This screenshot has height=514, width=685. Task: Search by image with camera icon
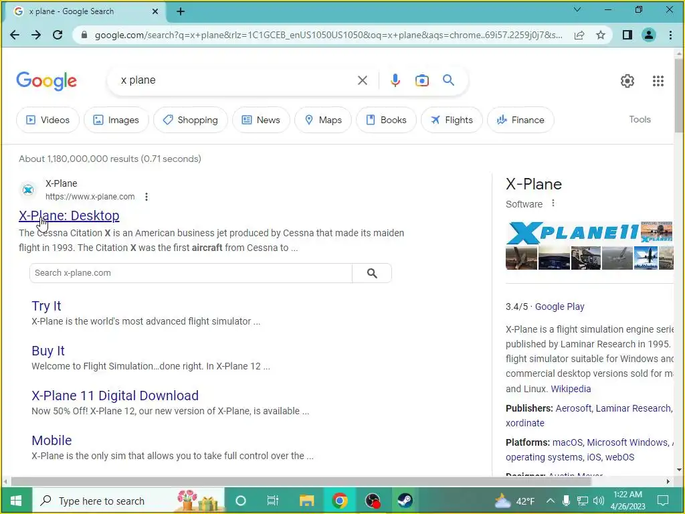point(421,80)
